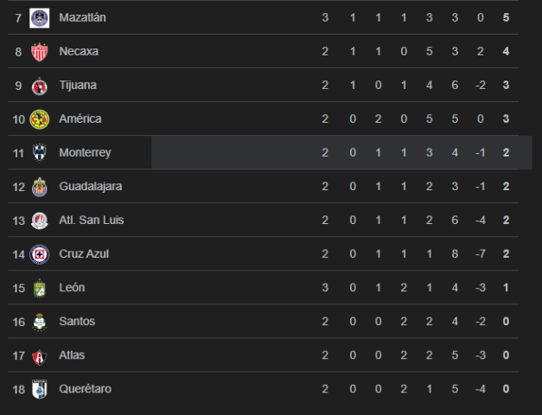Click the Guadalajara crest icon
Viewport: 542px width, 415px height.
click(x=39, y=187)
